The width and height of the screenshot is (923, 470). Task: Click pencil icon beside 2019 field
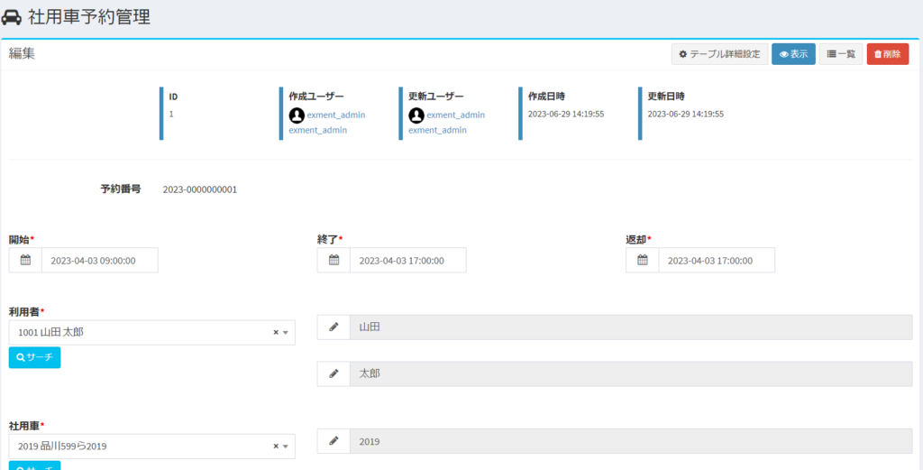(334, 440)
